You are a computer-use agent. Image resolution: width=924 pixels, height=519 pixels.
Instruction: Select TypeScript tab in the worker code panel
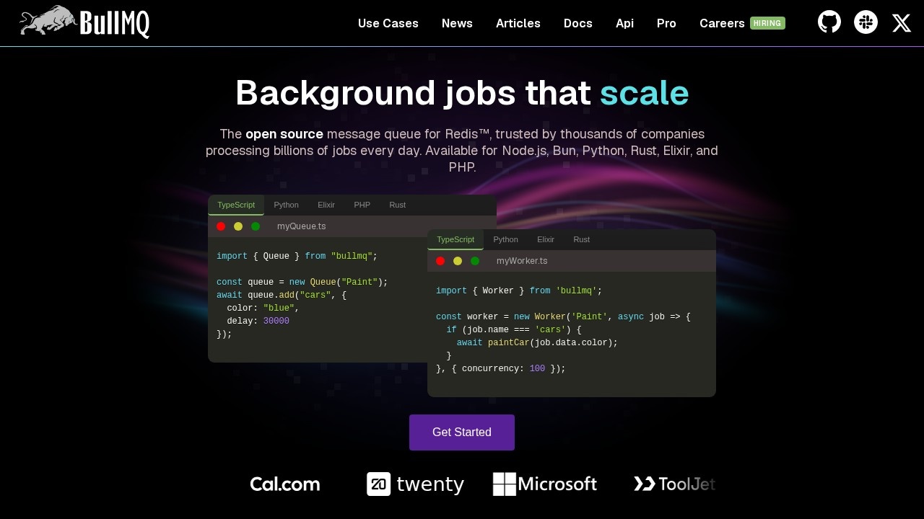coord(456,239)
